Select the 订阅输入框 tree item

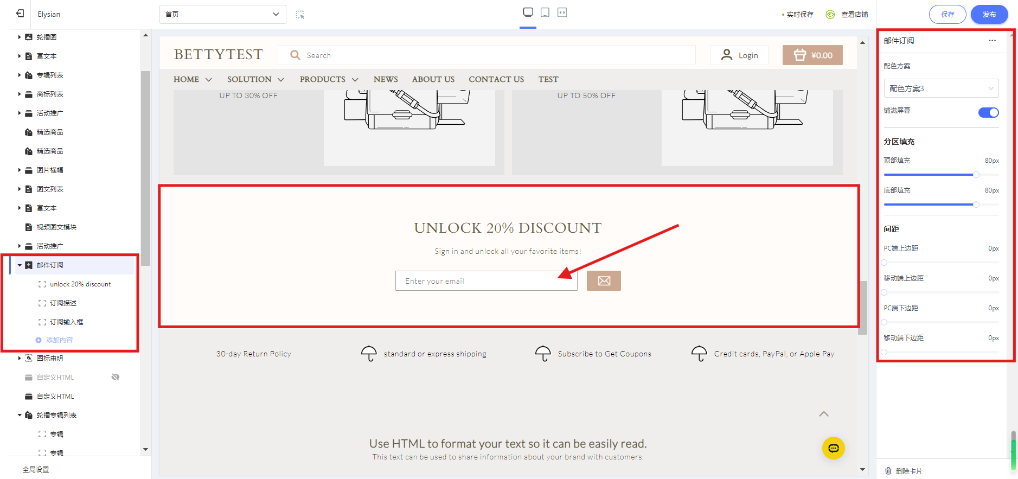[67, 322]
